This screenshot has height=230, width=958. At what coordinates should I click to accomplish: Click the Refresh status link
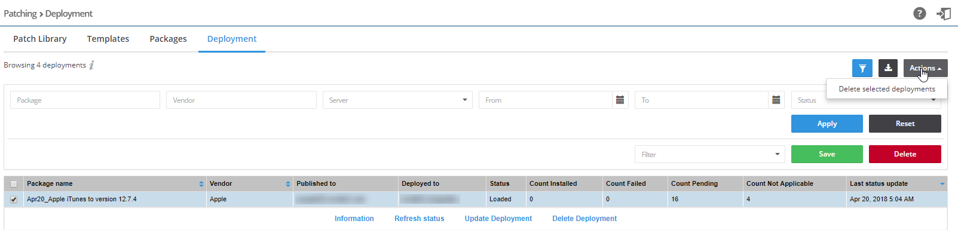[x=420, y=219]
